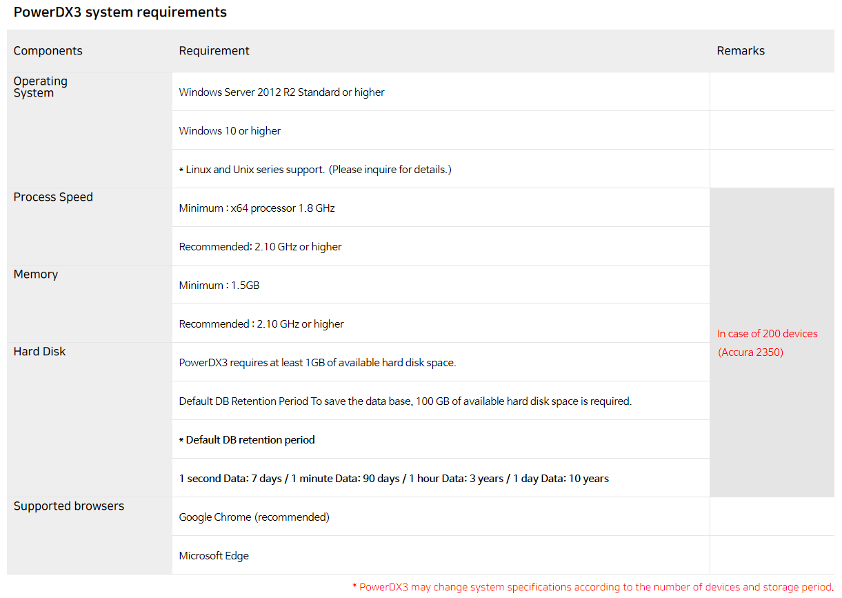
Task: Click the Supported browsers row label
Action: (x=69, y=506)
